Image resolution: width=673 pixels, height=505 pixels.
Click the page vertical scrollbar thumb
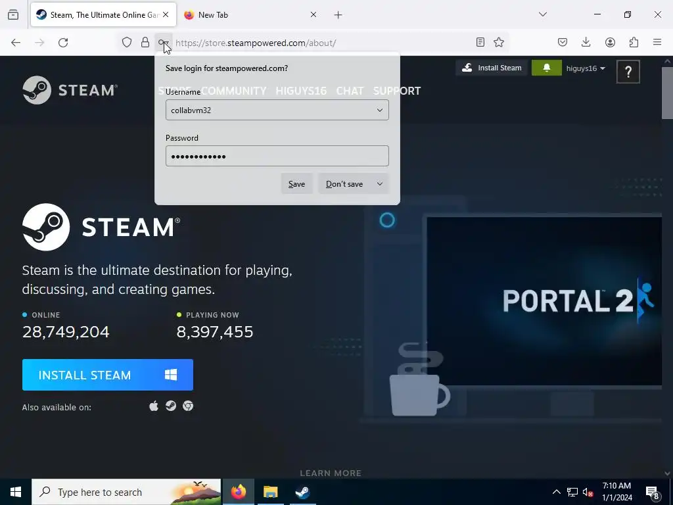pyautogui.click(x=667, y=92)
